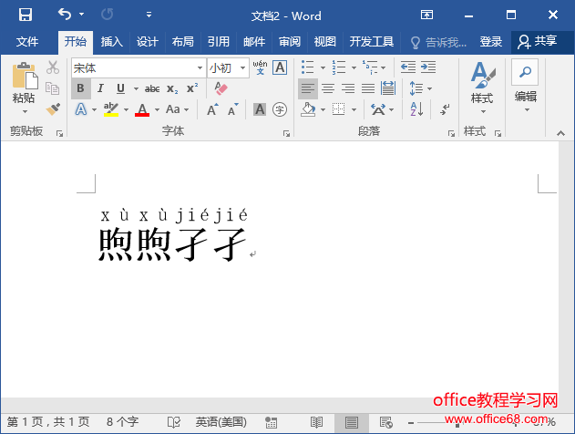
Task: Switch to the 引用 tab
Action: pyautogui.click(x=218, y=41)
